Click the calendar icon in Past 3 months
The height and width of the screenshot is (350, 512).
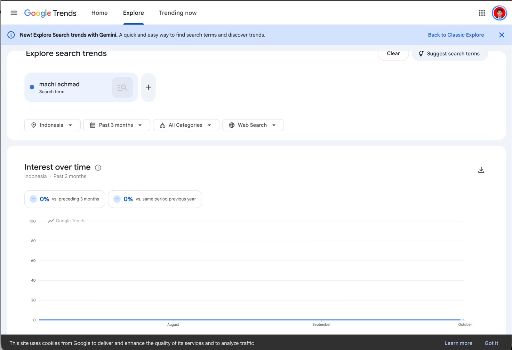click(93, 125)
